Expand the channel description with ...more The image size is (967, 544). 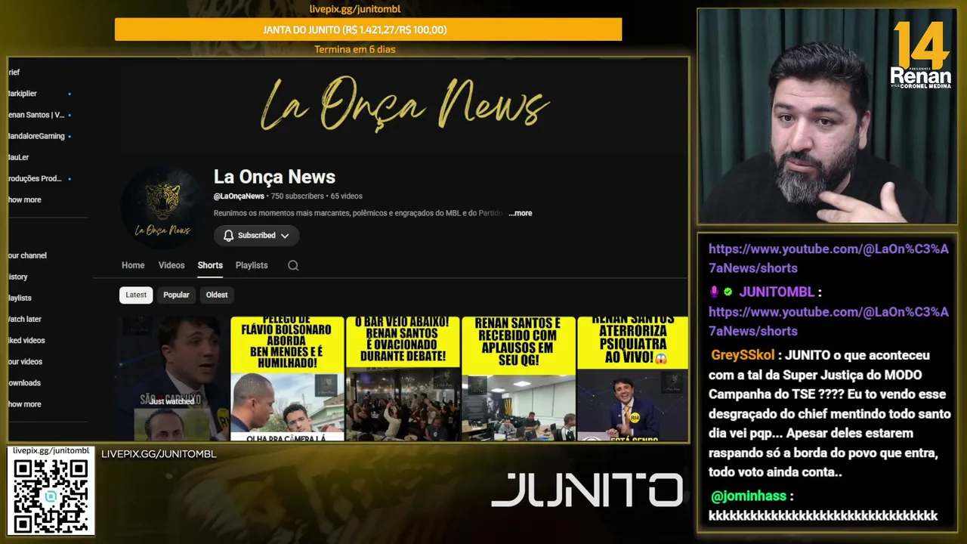tap(520, 213)
